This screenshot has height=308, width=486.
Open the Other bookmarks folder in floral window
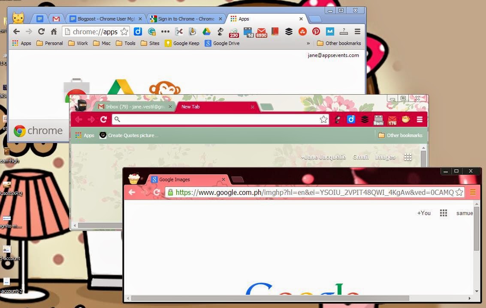[400, 135]
